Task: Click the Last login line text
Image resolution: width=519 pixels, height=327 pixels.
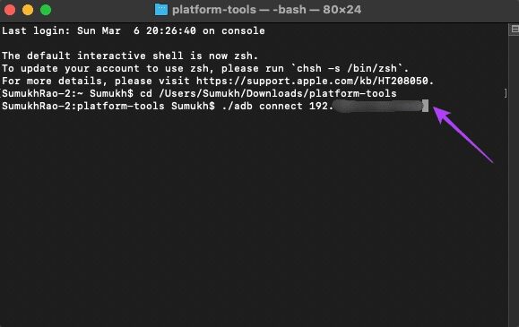Action: (134, 30)
